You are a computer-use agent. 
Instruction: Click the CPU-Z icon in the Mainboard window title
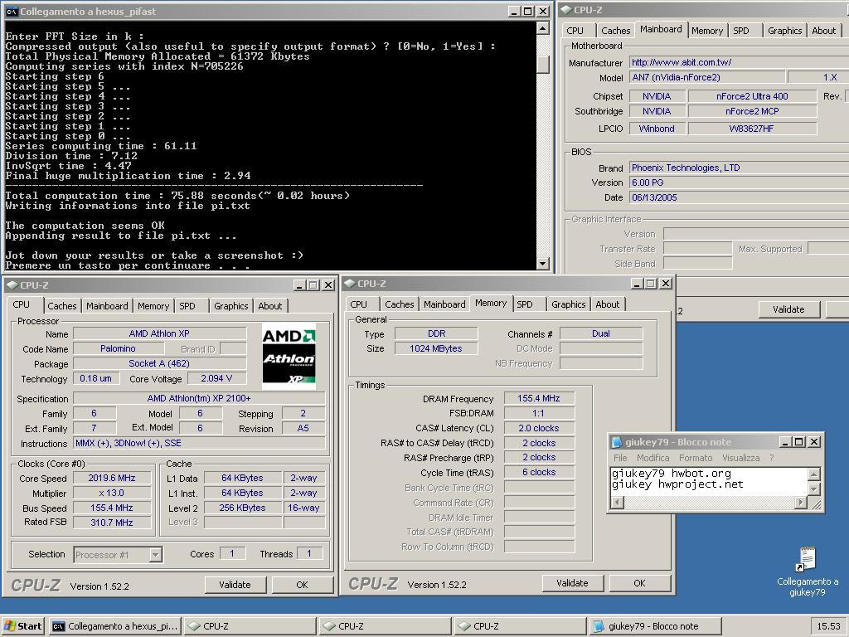565,10
